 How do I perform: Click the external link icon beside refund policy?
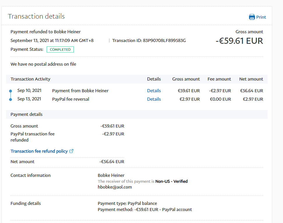click(x=71, y=151)
